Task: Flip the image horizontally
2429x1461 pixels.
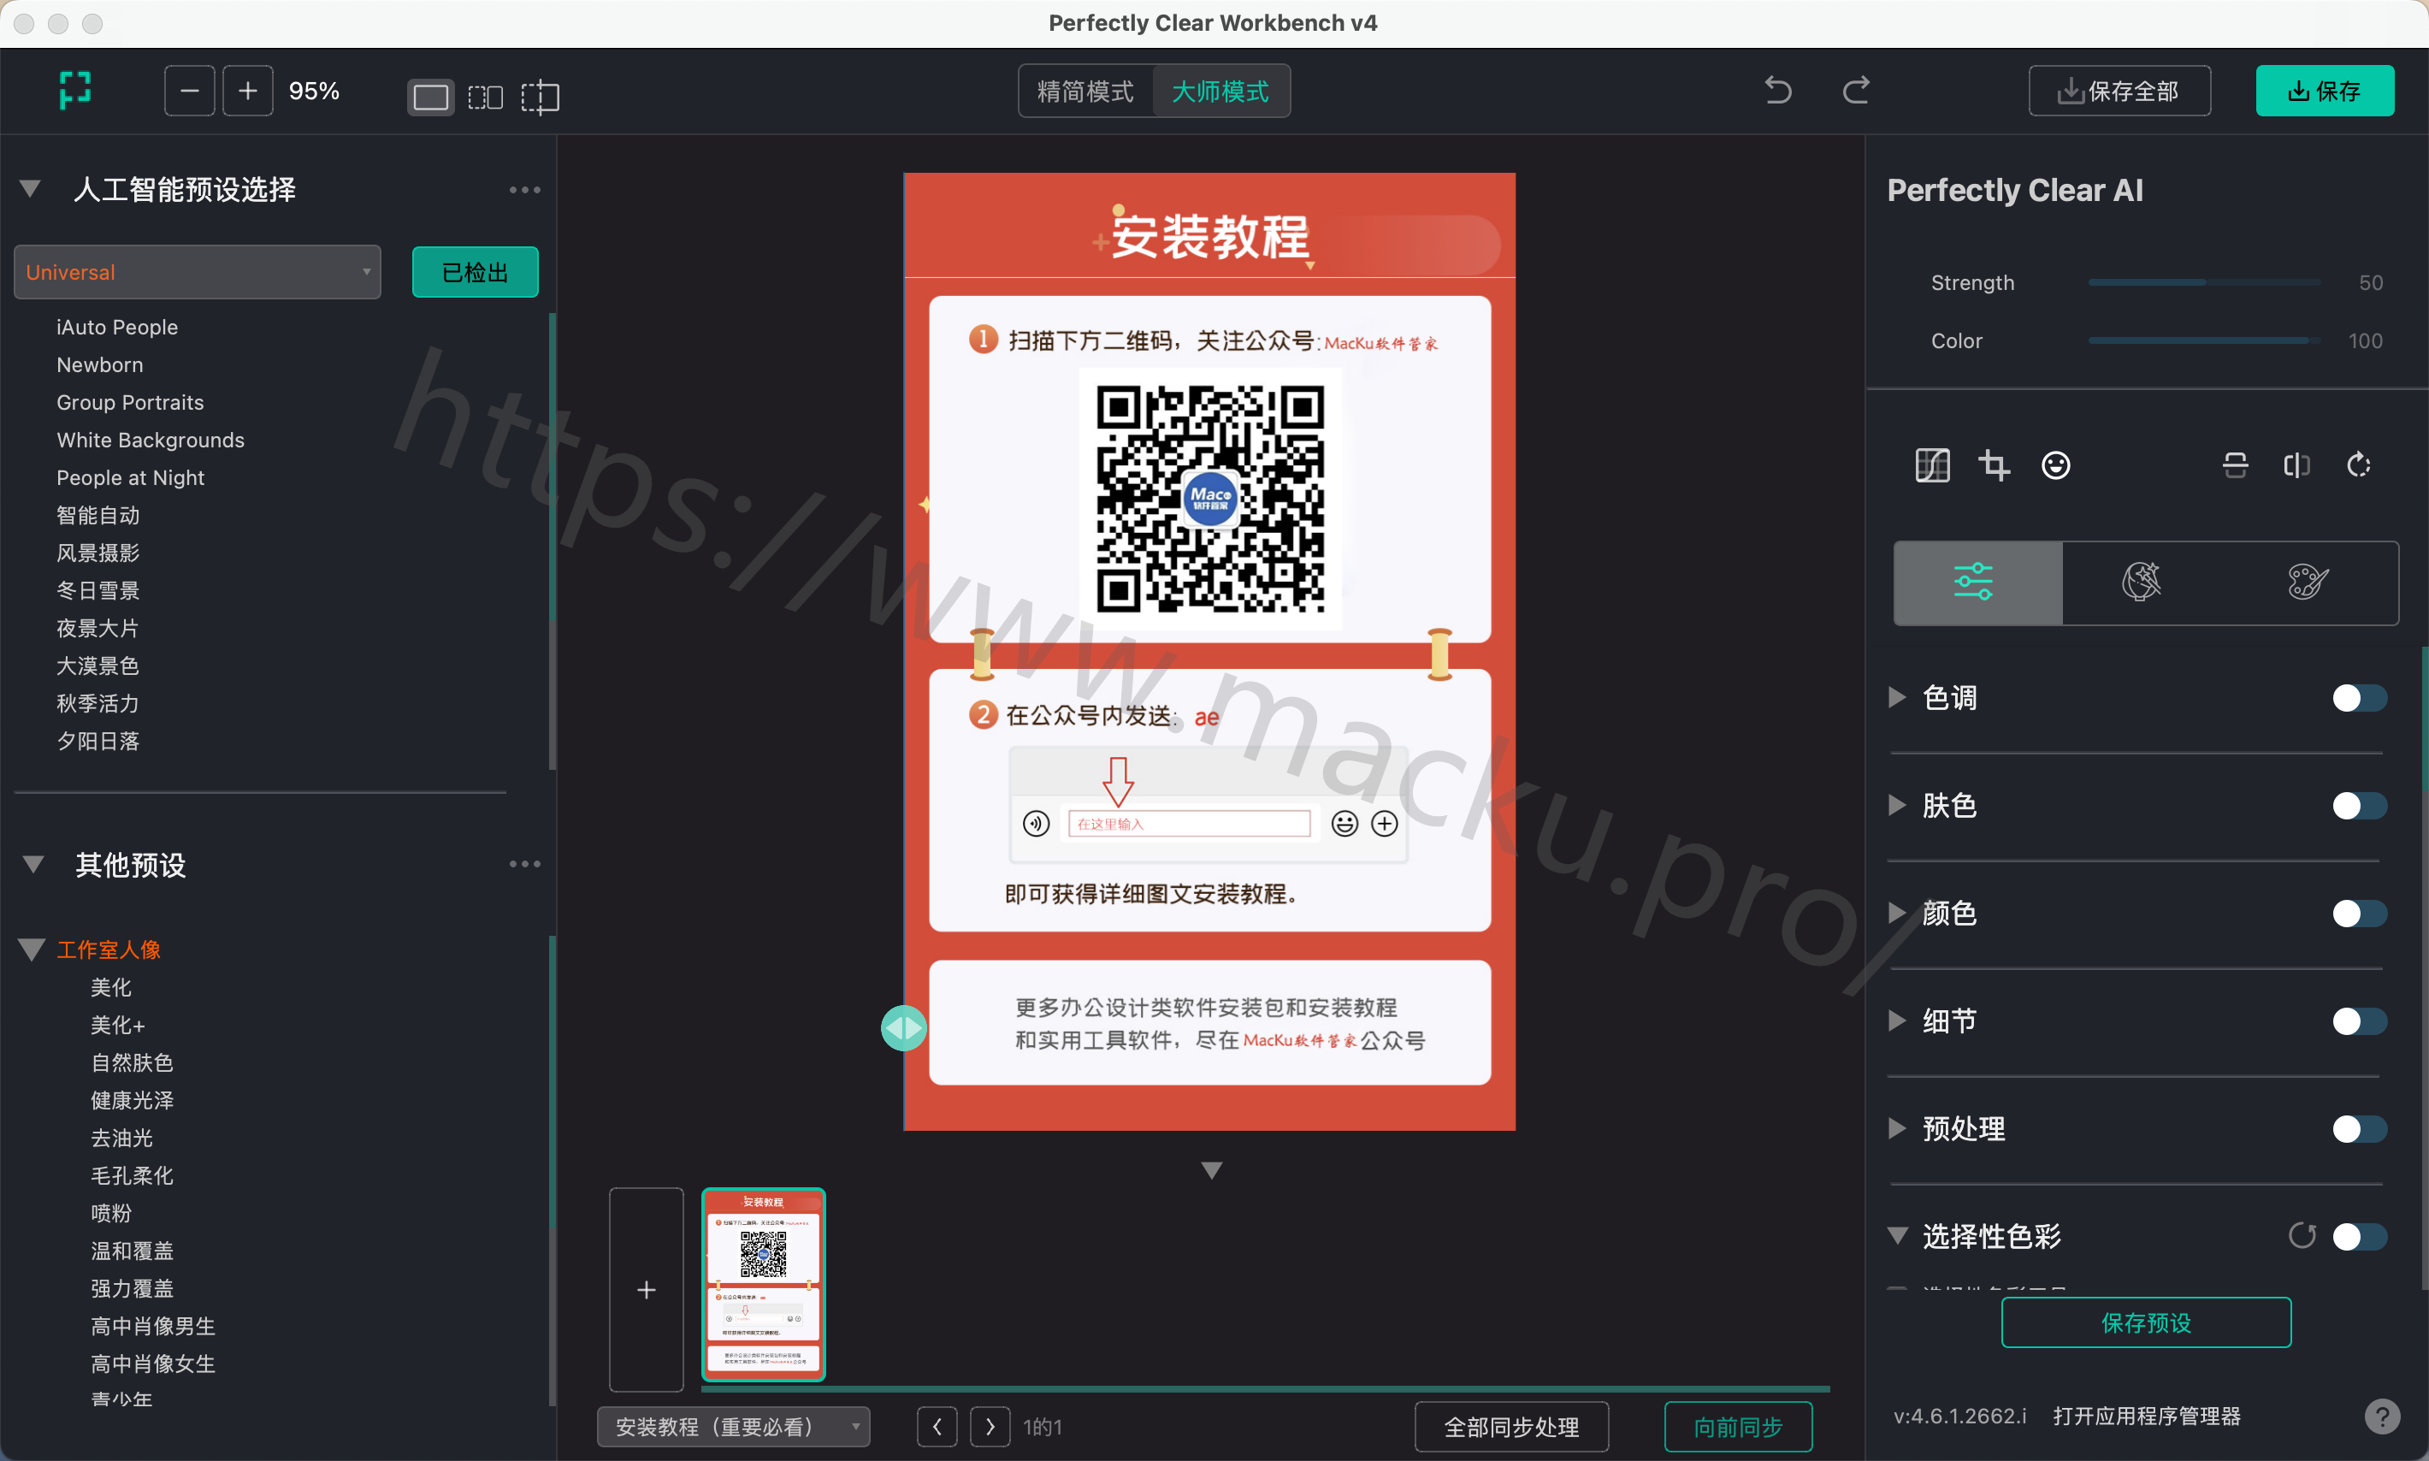Action: coord(2296,464)
